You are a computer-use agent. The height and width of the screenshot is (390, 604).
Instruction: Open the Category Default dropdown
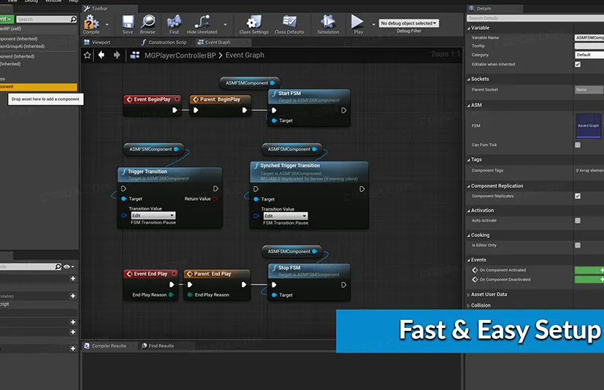pyautogui.click(x=589, y=55)
